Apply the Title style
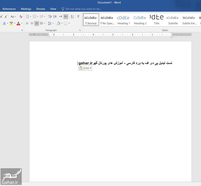The height and width of the screenshot is (186, 201). point(157,20)
